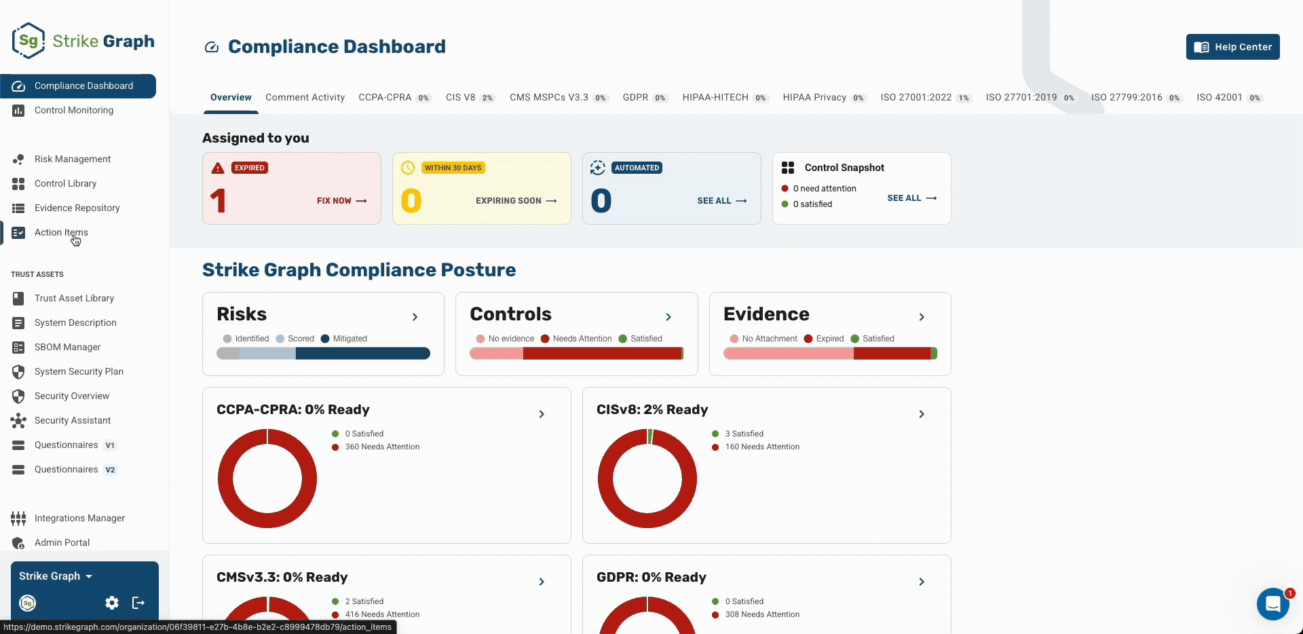1303x634 pixels.
Task: Expand the Strike Graph organization dropdown
Action: coord(56,576)
